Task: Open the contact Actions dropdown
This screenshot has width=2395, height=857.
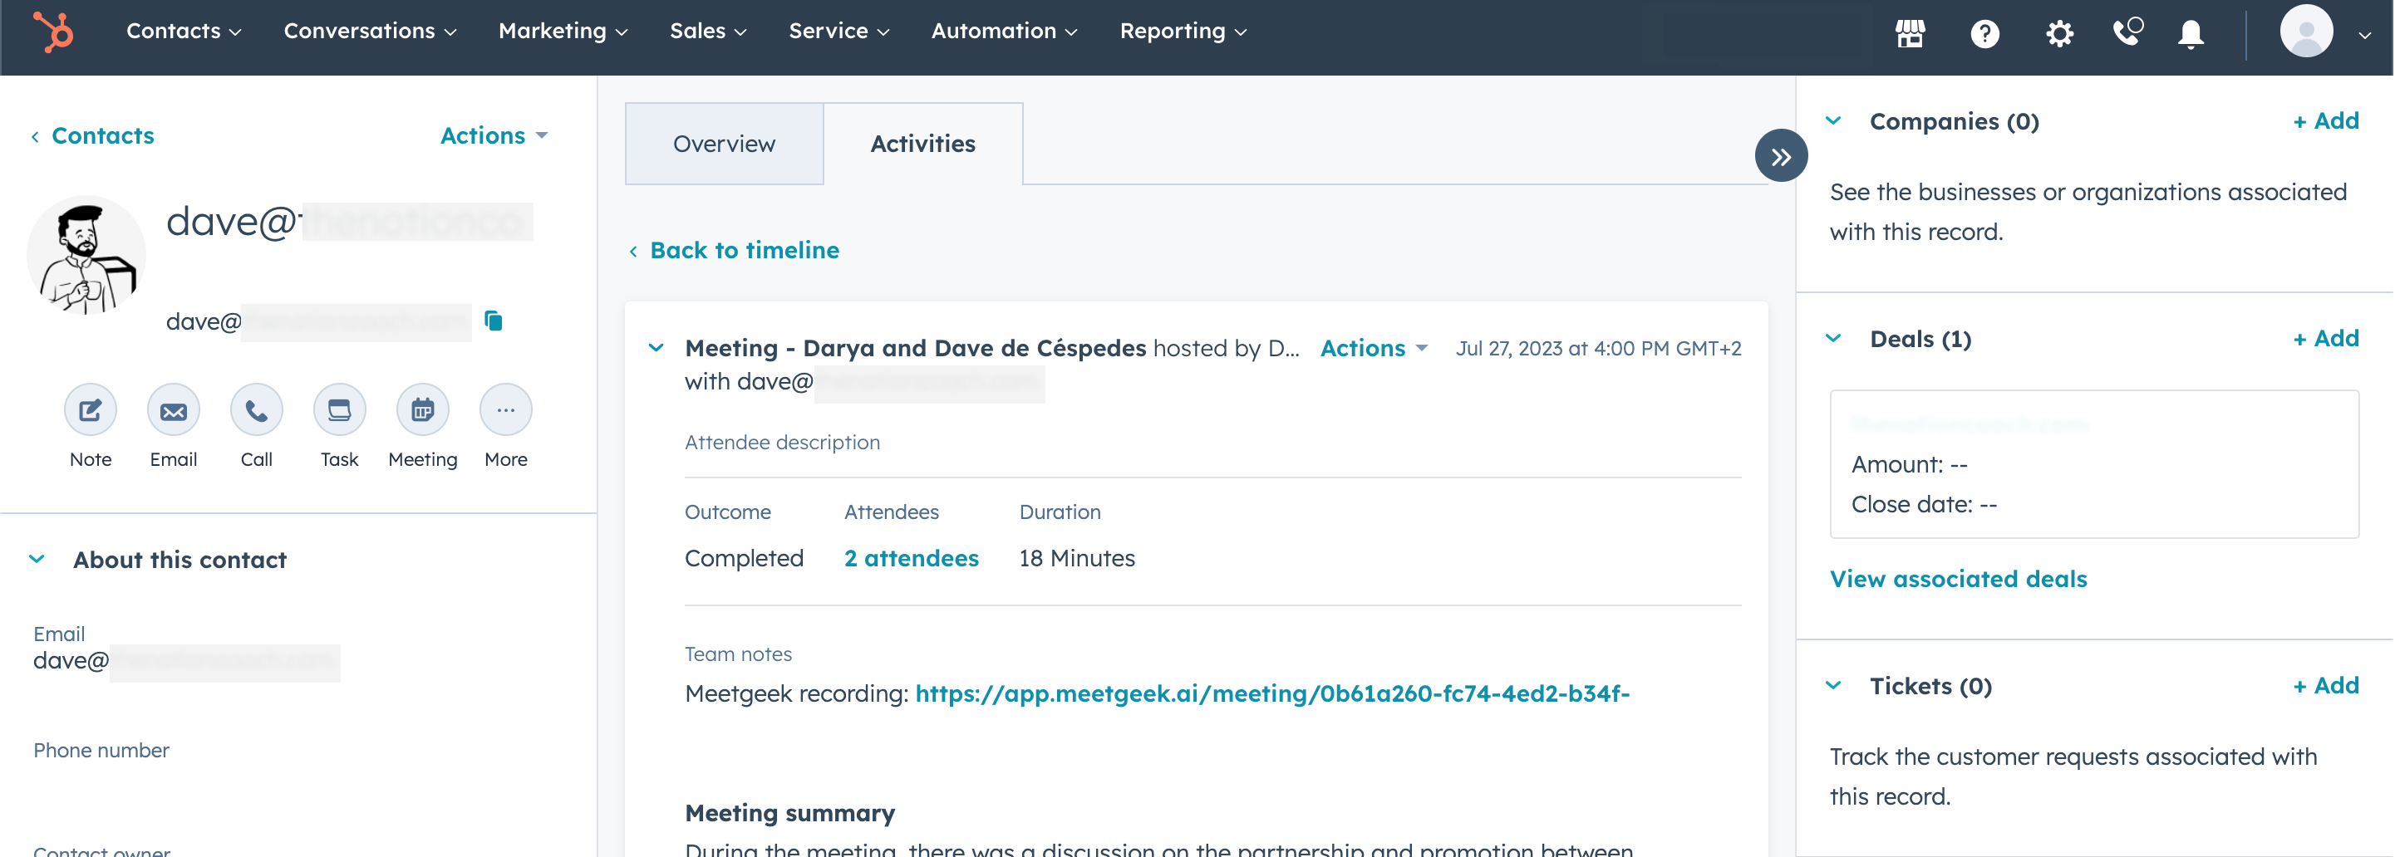Action: click(x=493, y=135)
